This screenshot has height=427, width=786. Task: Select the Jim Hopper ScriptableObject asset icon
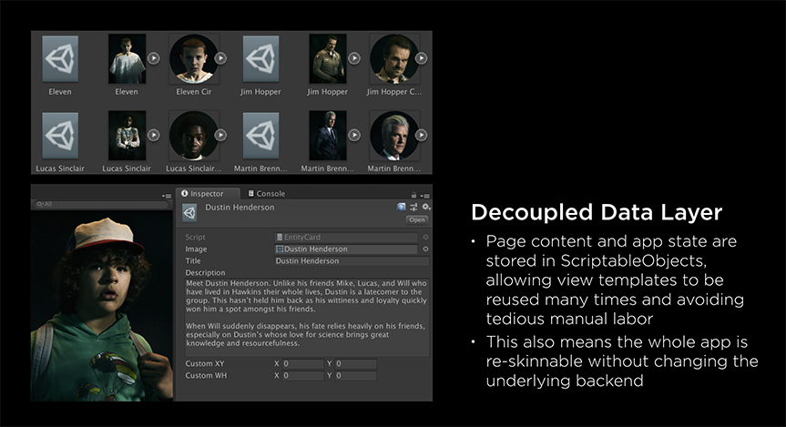coord(260,58)
